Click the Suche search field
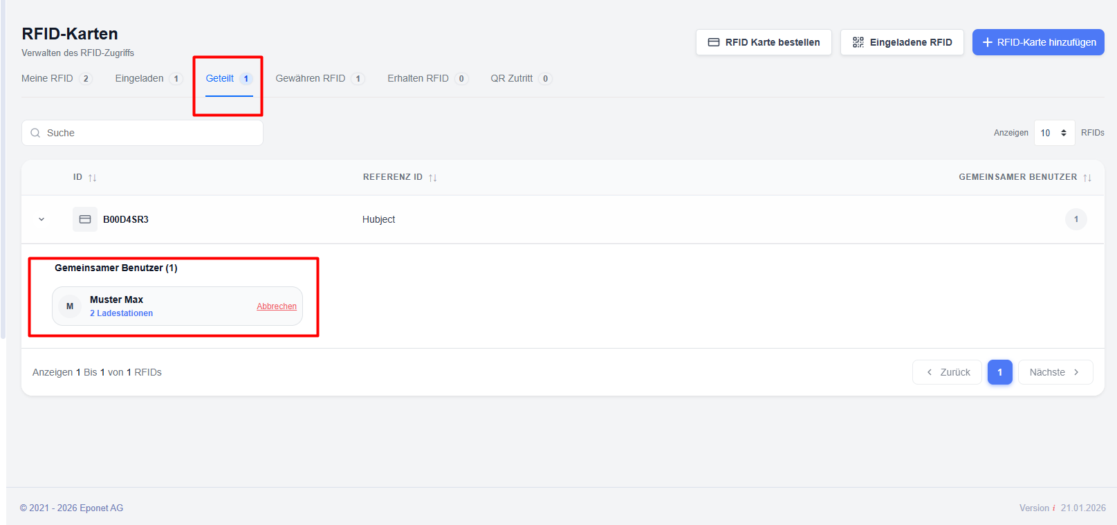Screen dimensions: 1117x525 click(x=142, y=133)
